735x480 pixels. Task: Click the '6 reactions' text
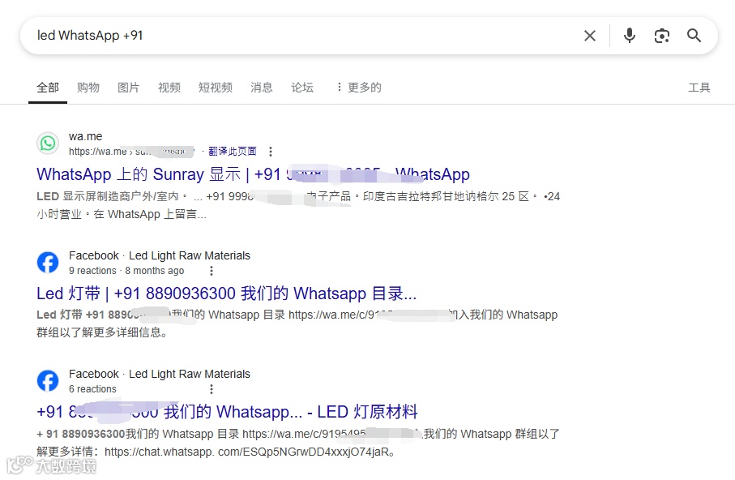92,389
